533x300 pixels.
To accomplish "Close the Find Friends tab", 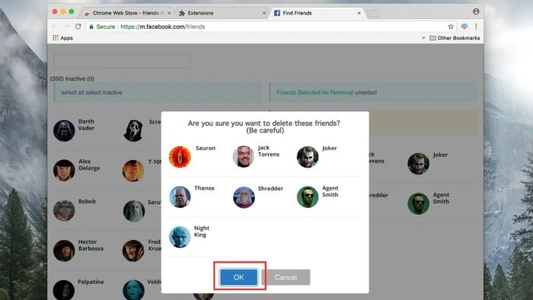I will tap(359, 13).
